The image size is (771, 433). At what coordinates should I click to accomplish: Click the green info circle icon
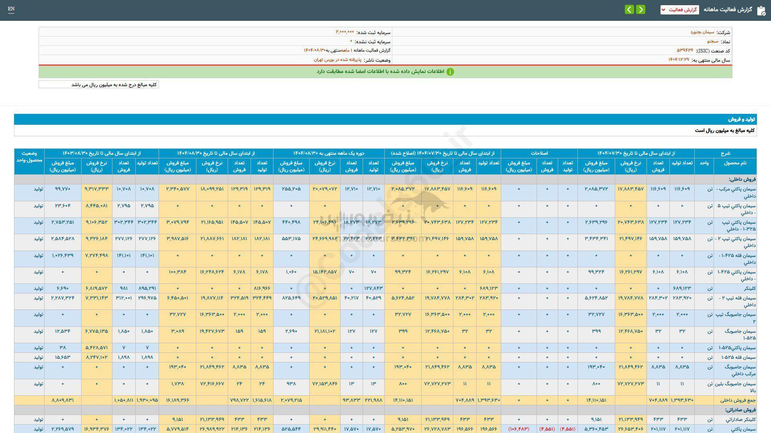coord(450,72)
